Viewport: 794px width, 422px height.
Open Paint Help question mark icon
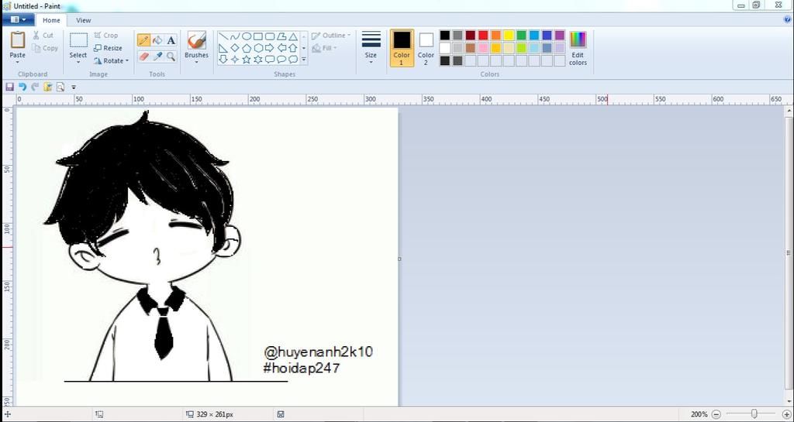click(788, 20)
